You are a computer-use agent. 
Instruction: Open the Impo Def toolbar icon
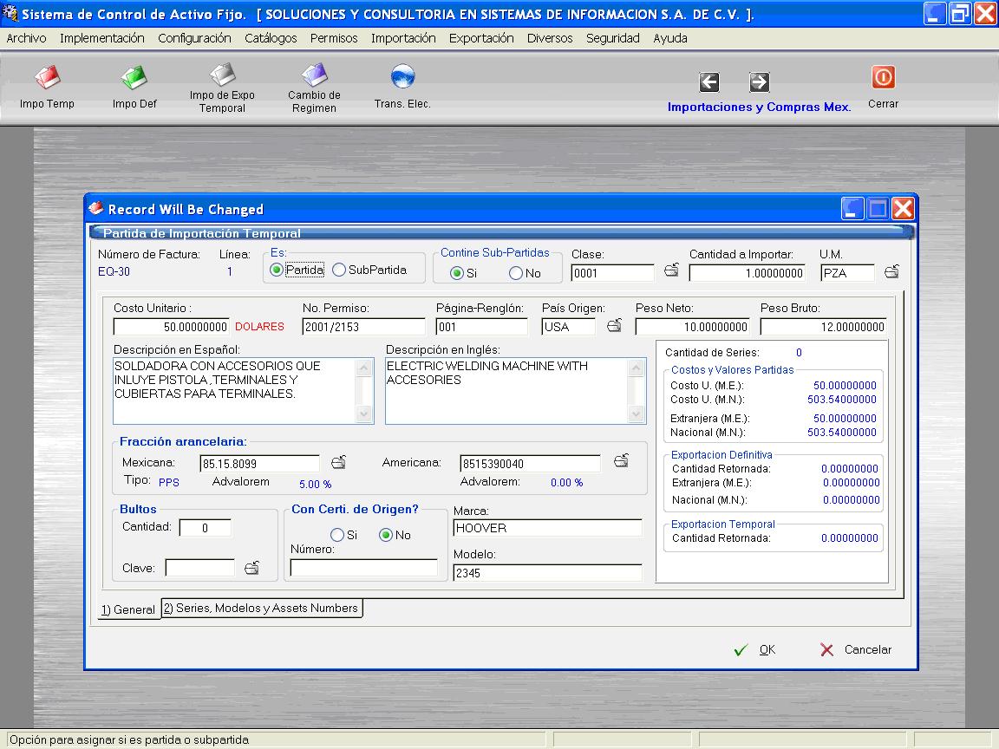pos(134,78)
